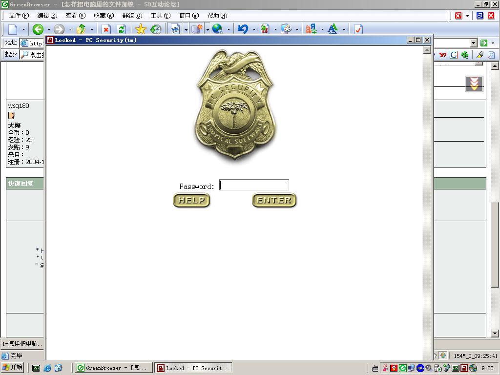
Task: Open the 文件(F) menu
Action: pos(19,16)
